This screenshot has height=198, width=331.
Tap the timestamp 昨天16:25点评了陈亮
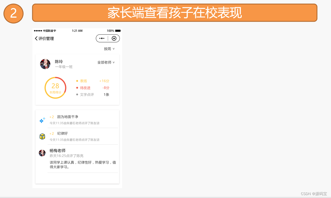[67, 156]
